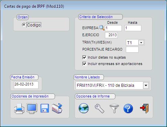Click the EMPRESA Hasta input field
Image resolution: width=167 pixels, height=127 pixels.
point(133,28)
